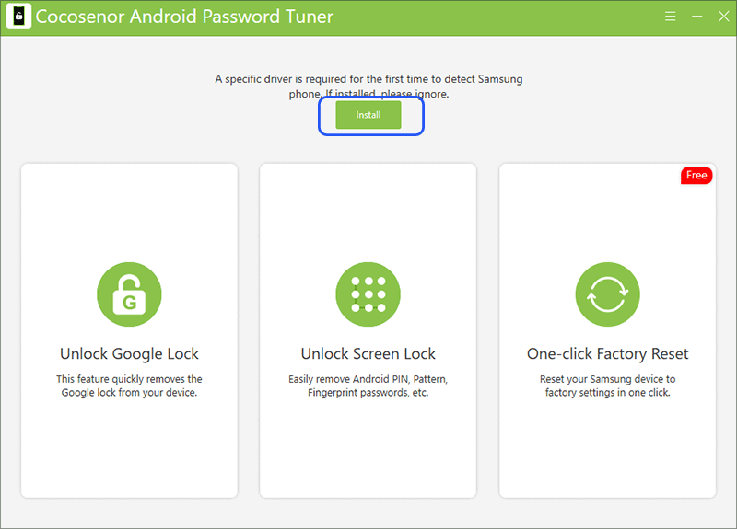Click the Samsung factory settings description text
Screen dimensions: 737x529
[607, 385]
